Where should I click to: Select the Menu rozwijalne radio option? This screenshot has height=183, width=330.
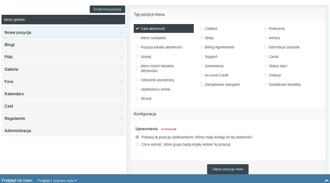pos(137,38)
